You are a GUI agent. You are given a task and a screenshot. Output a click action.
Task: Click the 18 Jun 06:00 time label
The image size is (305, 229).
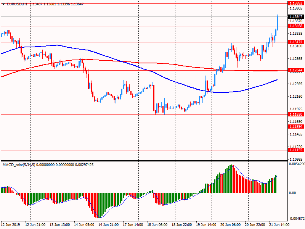(x=157, y=224)
